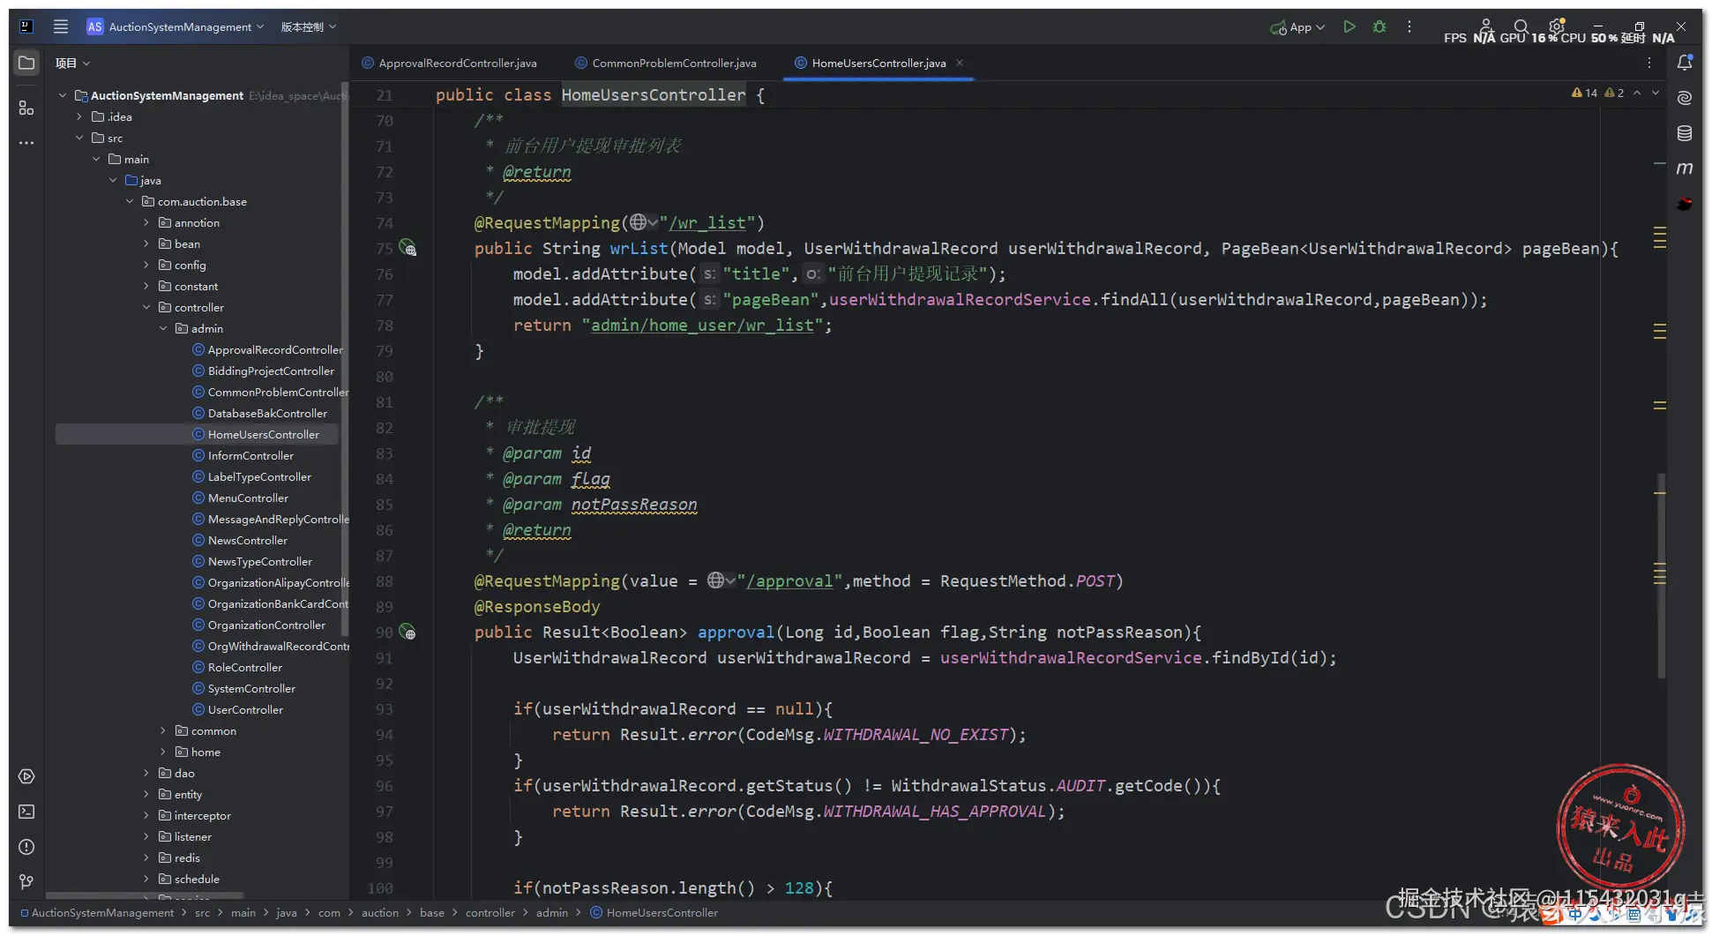Jump to previous highlighted error

pyautogui.click(x=1637, y=93)
